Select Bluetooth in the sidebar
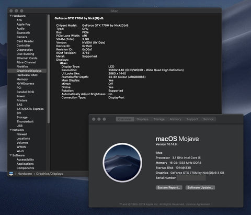Image resolution: width=251 pixels, height=215 pixels. (x=23, y=33)
